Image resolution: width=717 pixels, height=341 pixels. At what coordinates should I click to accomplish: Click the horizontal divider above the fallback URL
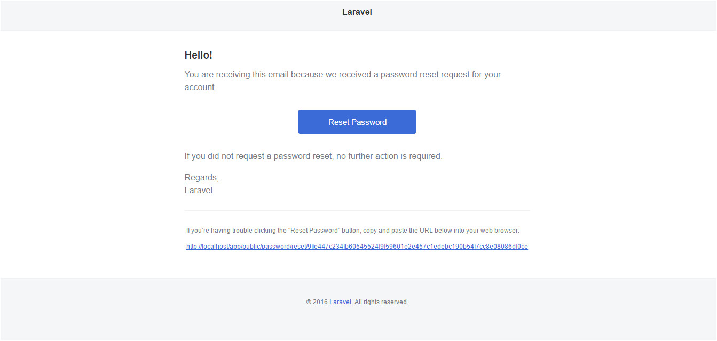click(357, 210)
